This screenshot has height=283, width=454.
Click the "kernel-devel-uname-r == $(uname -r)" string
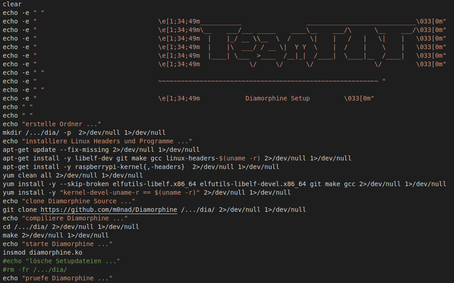coord(130,192)
